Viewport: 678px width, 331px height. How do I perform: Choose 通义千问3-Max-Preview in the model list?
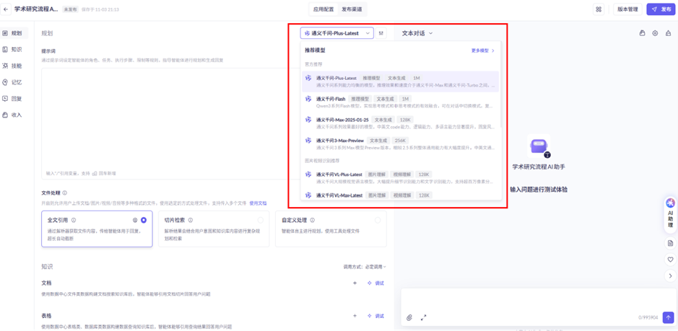click(x=401, y=144)
